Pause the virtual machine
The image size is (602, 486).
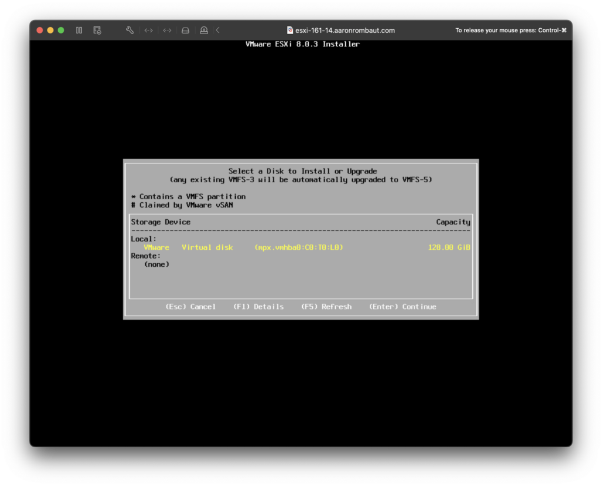pyautogui.click(x=79, y=30)
